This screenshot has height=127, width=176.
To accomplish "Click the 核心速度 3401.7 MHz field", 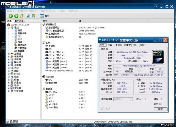I will [122, 83].
